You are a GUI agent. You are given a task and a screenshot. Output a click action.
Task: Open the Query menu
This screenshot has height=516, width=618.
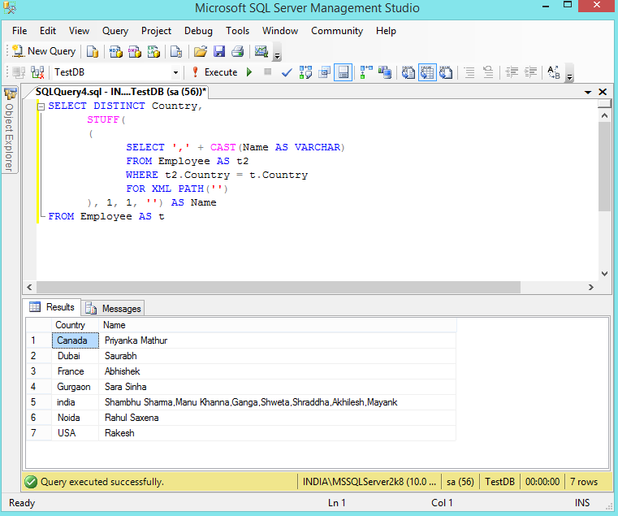115,31
